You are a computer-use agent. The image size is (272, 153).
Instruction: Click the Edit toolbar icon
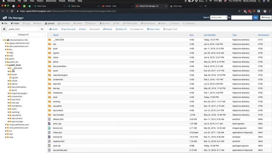tap(116, 23)
